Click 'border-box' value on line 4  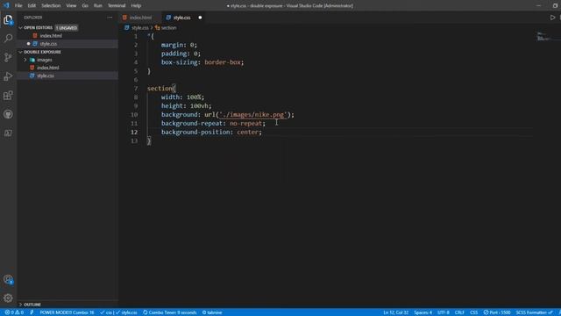(x=223, y=62)
